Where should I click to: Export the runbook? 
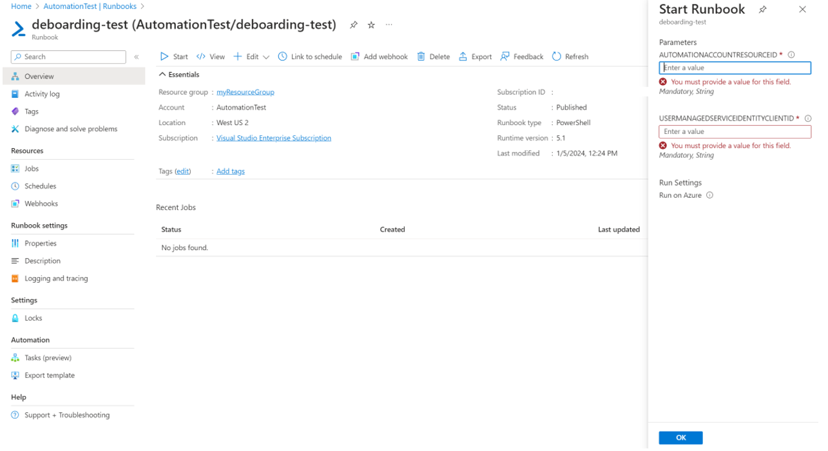coord(475,57)
